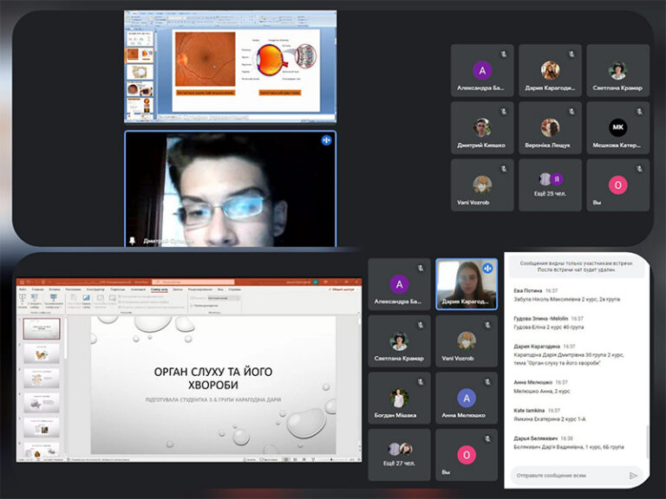Open the Ещё 25 чел. participants tile

pyautogui.click(x=550, y=185)
